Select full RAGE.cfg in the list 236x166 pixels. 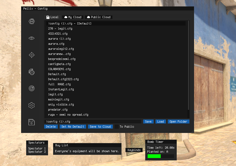(116, 84)
